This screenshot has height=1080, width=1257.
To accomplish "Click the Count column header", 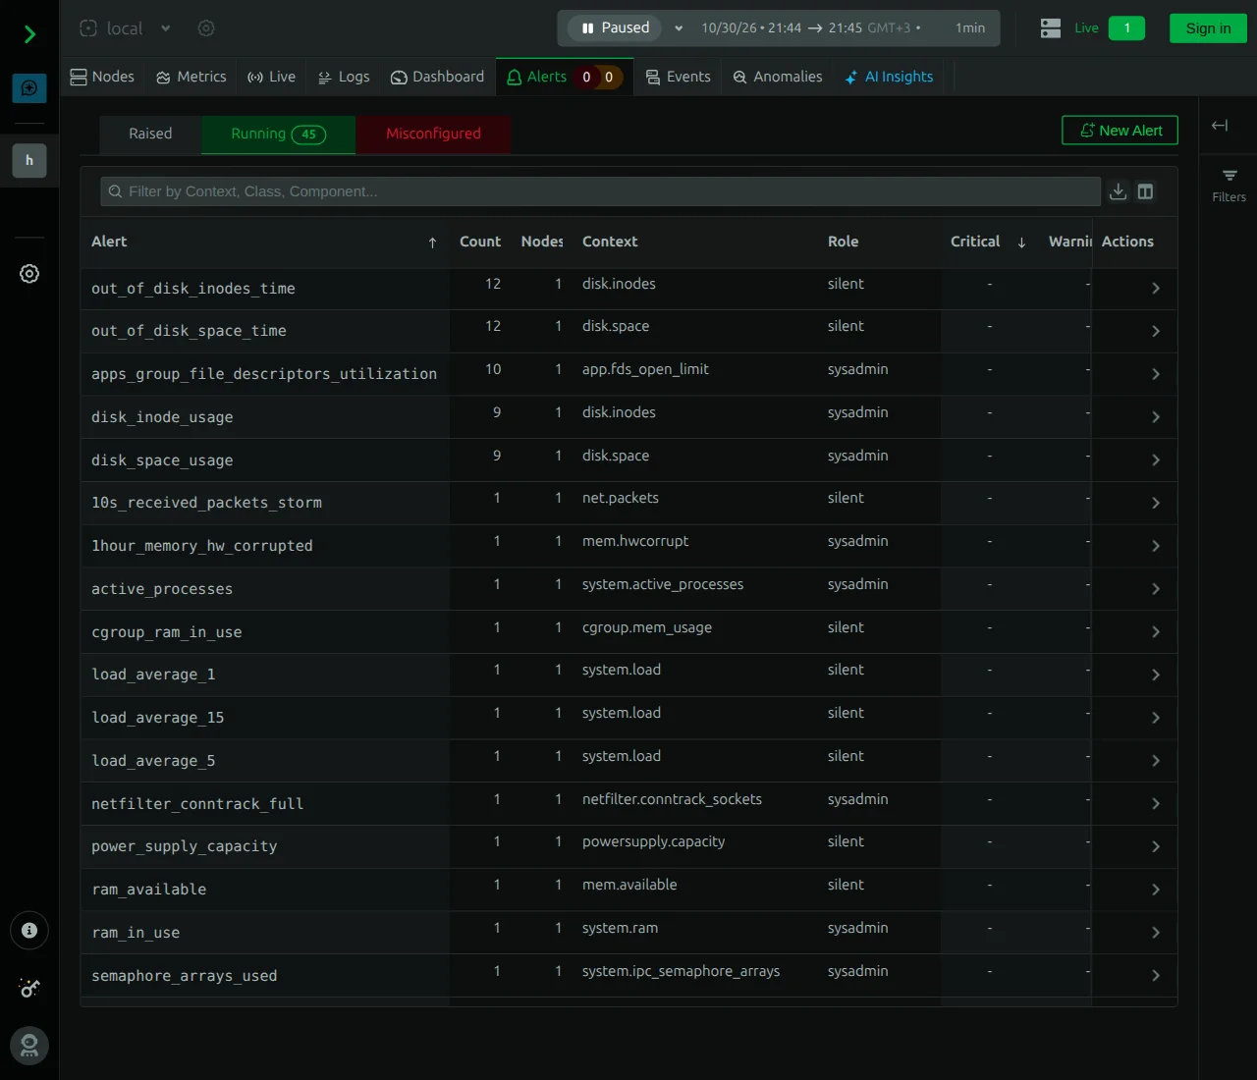I will pyautogui.click(x=480, y=242).
